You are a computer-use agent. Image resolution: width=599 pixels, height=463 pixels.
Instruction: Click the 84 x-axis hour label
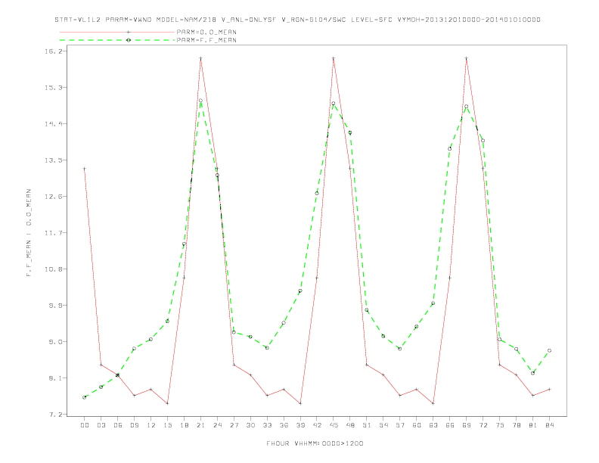coord(549,425)
